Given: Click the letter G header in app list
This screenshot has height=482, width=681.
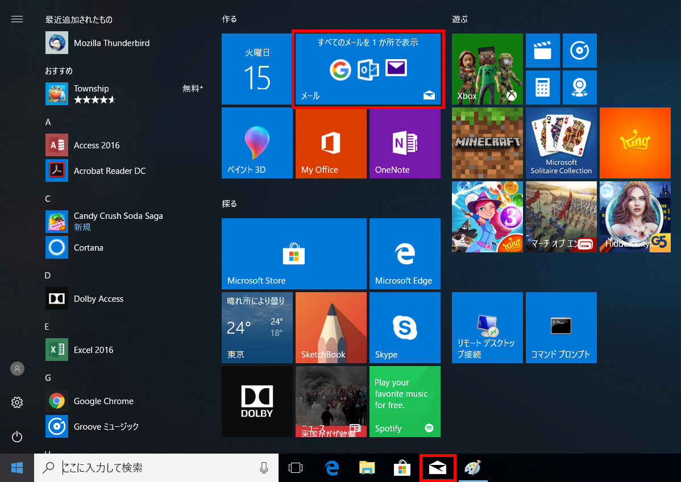Looking at the screenshot, I should coord(48,378).
